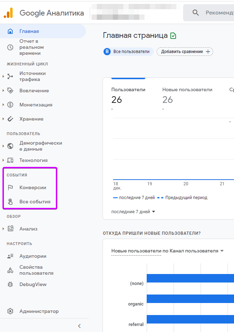
Task: Expand the Технология section
Action: coord(3,160)
